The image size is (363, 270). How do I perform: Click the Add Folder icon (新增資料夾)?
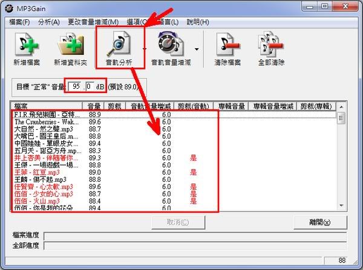(70, 50)
